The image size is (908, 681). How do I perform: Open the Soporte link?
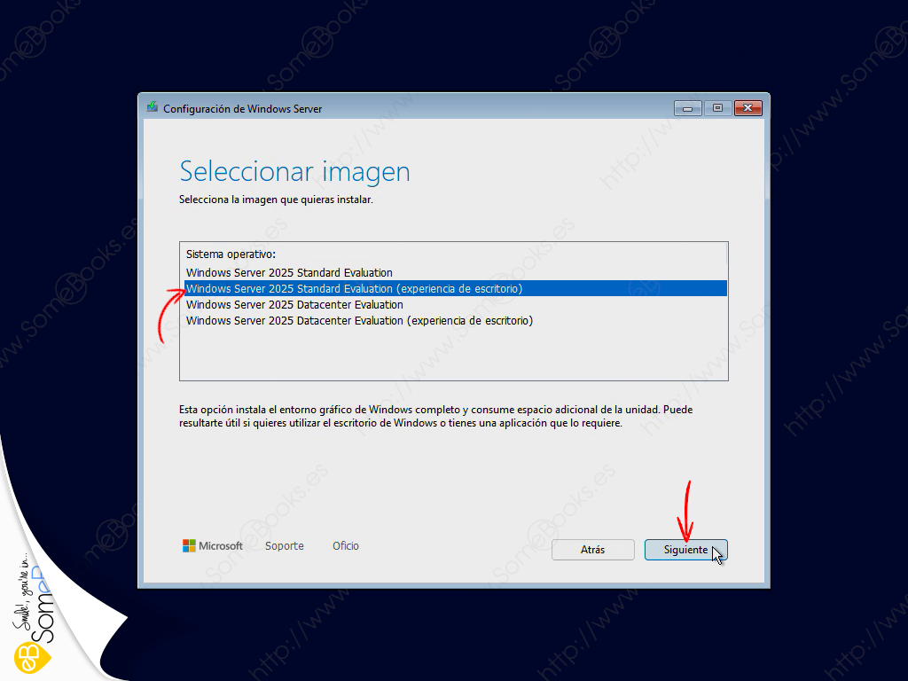(285, 545)
